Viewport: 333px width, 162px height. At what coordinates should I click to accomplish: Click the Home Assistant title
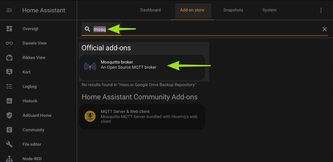(x=44, y=10)
